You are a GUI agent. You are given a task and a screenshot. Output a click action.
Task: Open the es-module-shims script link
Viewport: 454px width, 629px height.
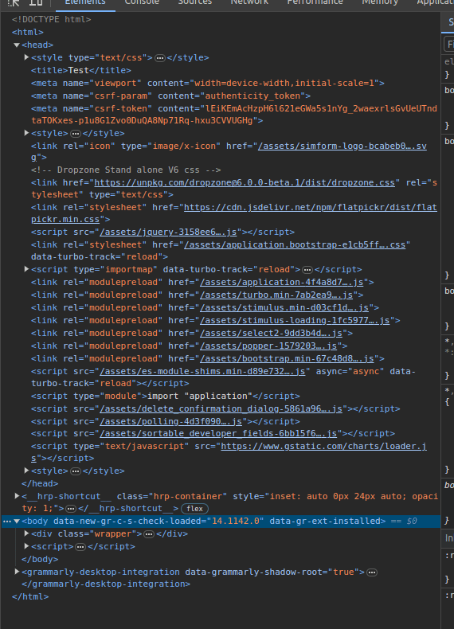(x=202, y=372)
